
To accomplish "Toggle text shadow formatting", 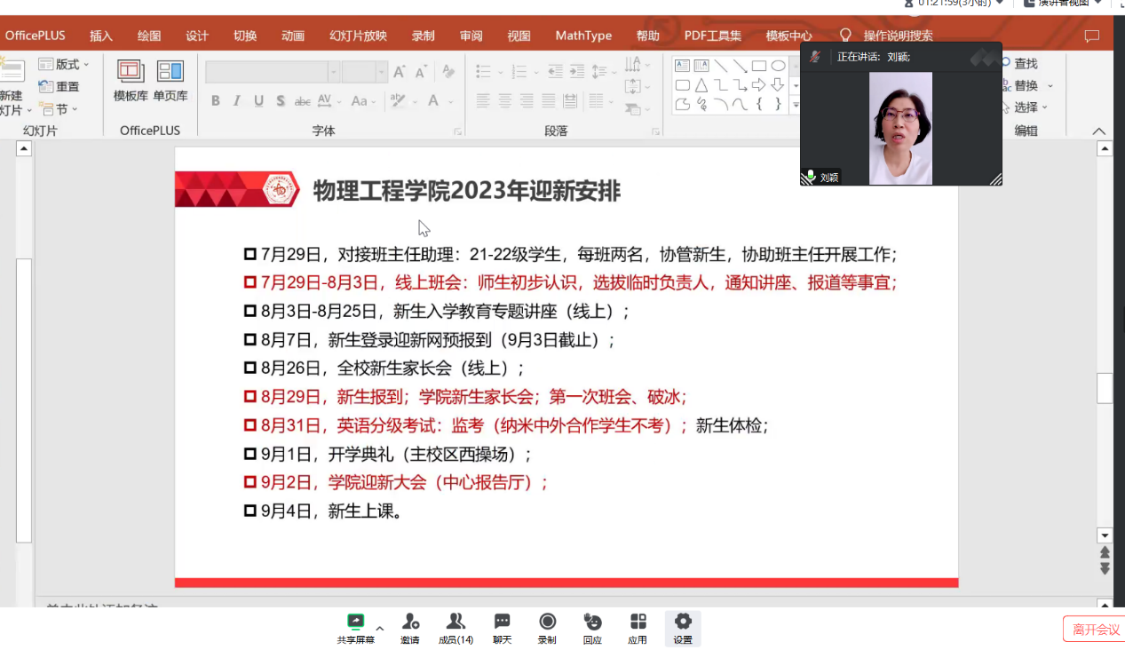I will click(281, 101).
